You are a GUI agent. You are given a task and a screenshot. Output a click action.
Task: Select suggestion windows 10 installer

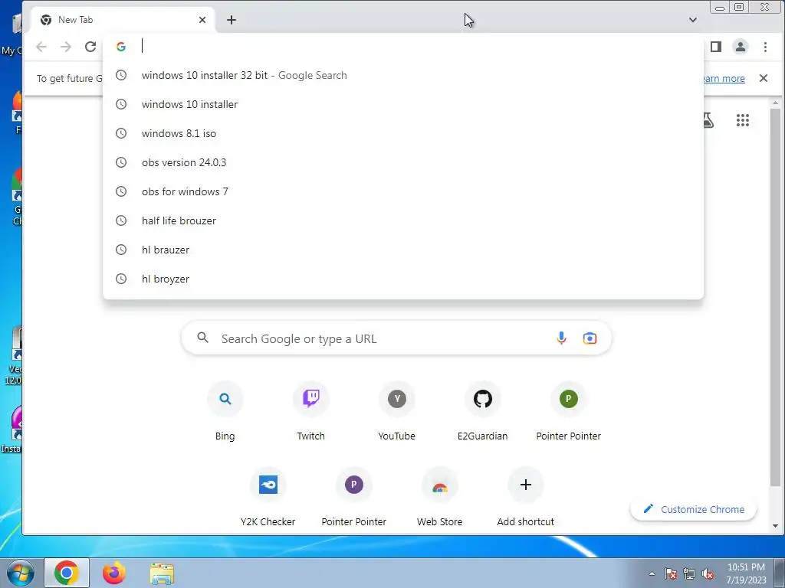(x=403, y=104)
